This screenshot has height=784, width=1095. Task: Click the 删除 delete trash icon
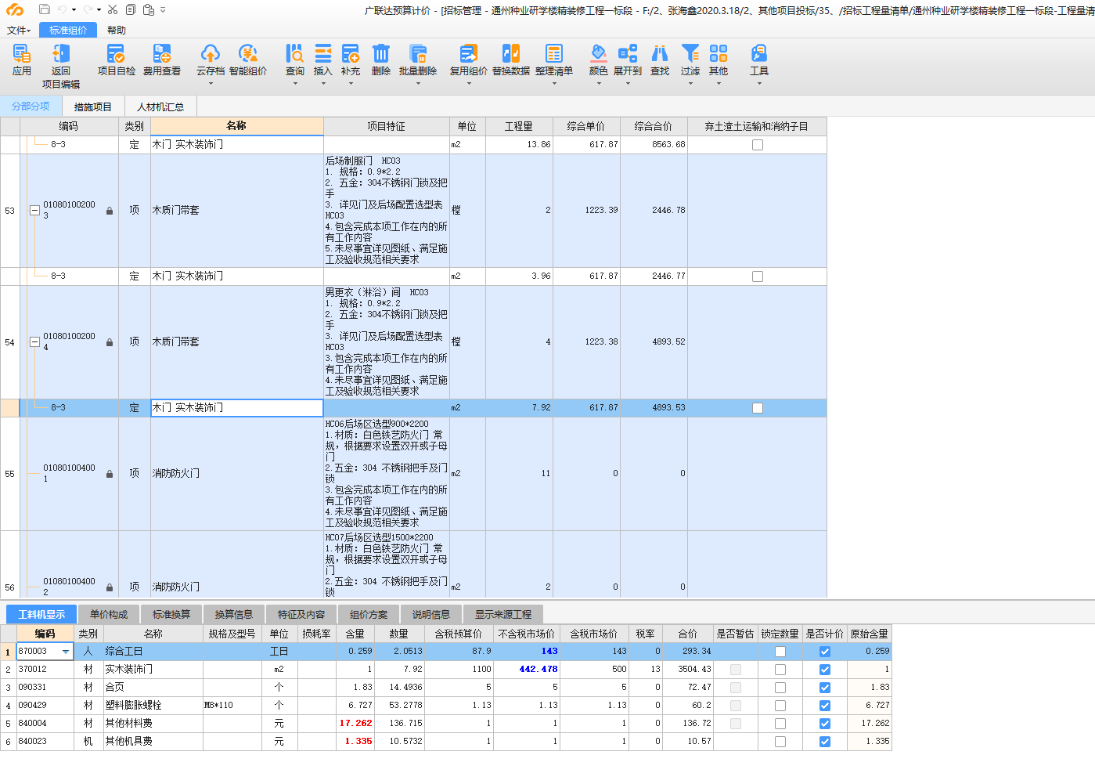point(381,53)
